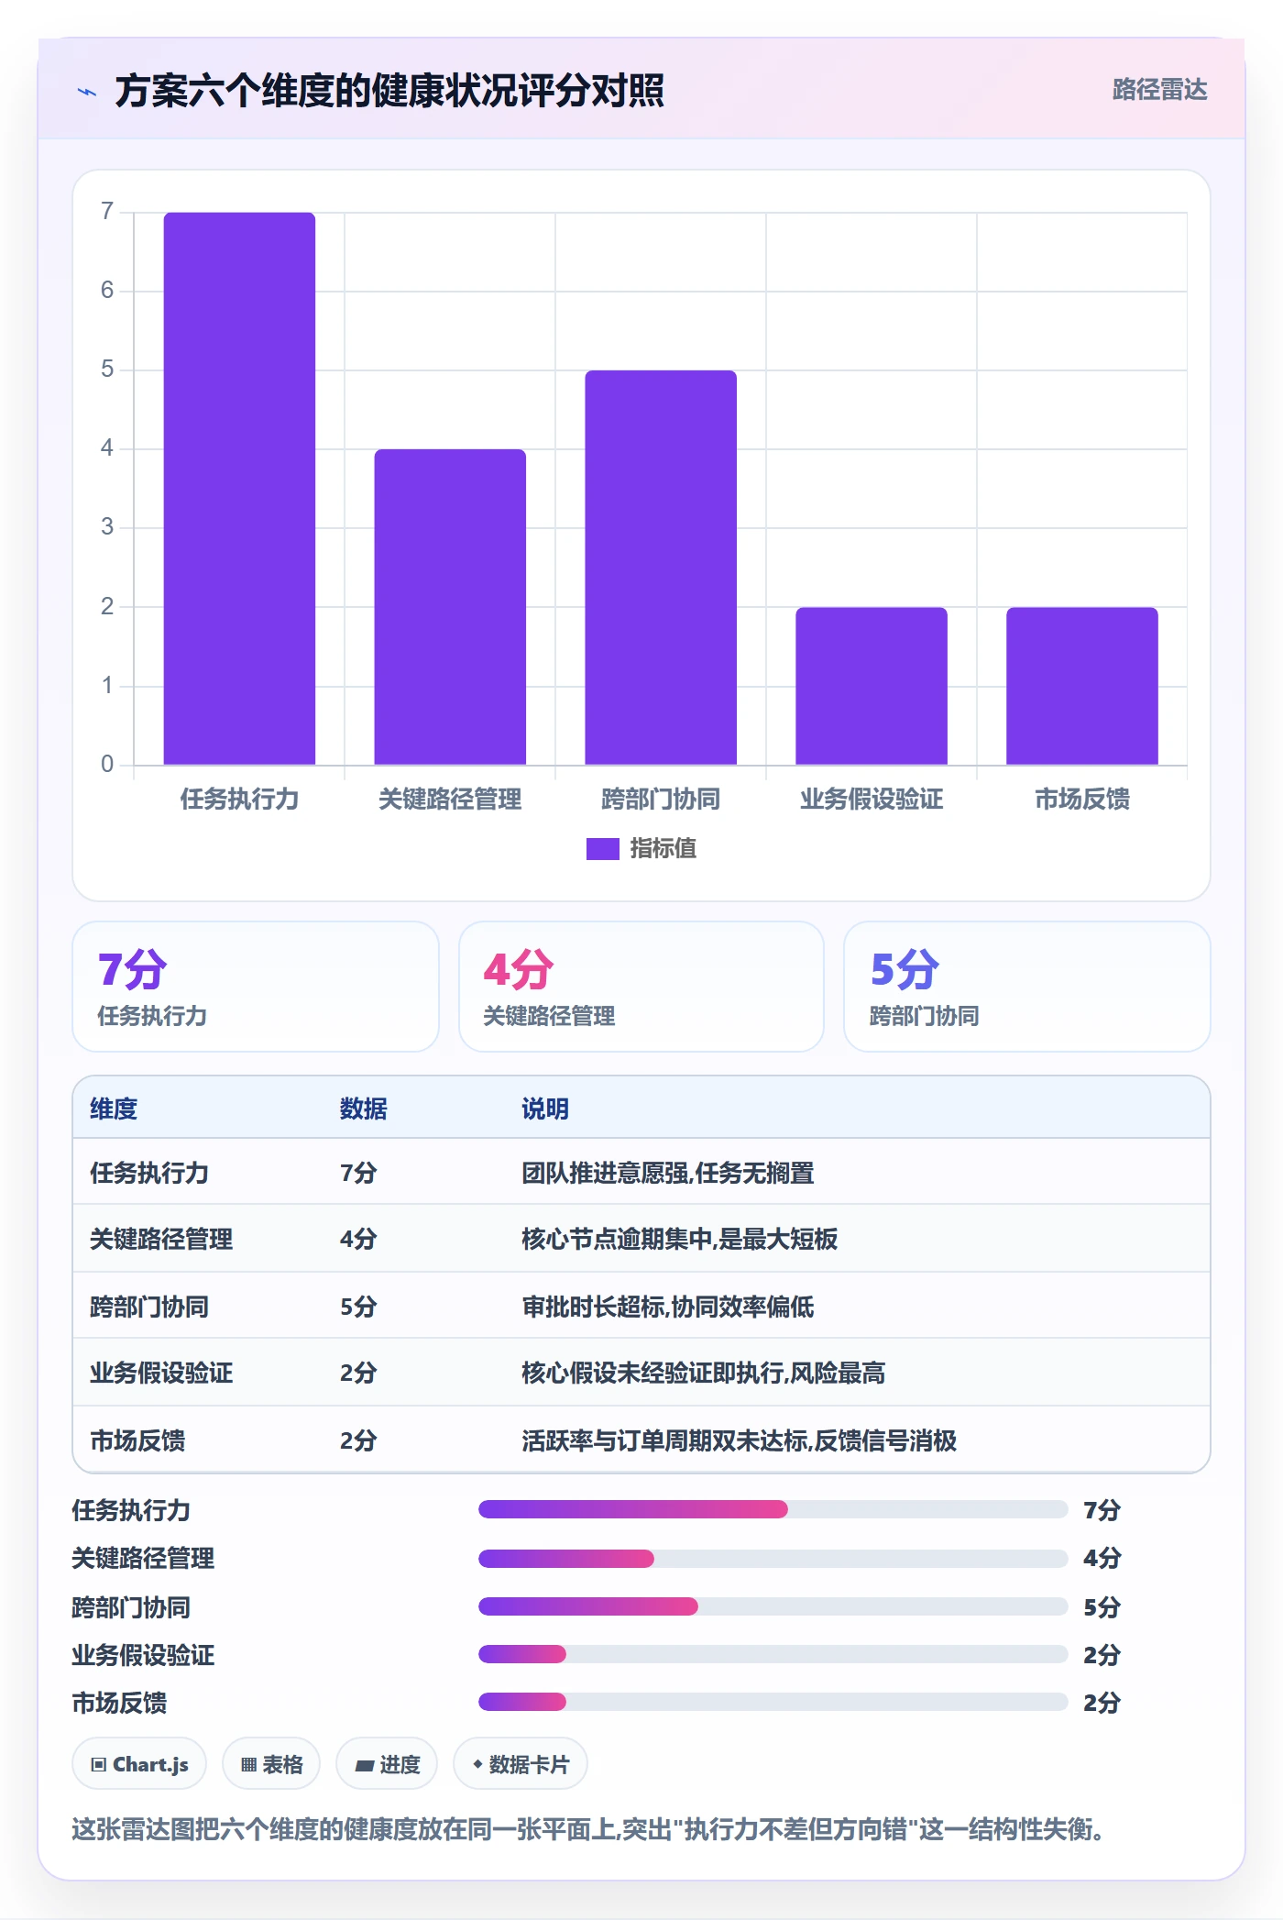This screenshot has height=1920, width=1283.
Task: Select the 4分 关键路径管理 data card
Action: [641, 987]
